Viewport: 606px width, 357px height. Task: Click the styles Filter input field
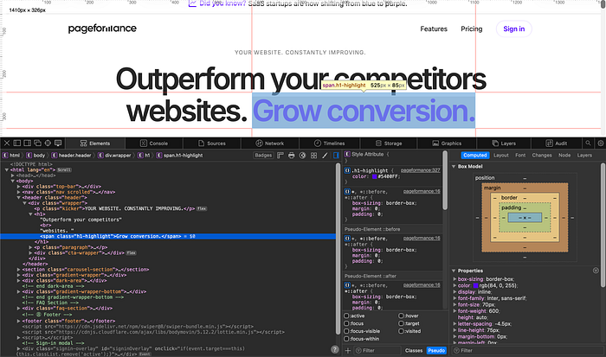(377, 350)
